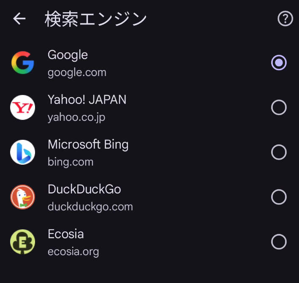This screenshot has width=299, height=283.
Task: Click the Yahoo! JAPAN logo icon
Action: [x=22, y=108]
